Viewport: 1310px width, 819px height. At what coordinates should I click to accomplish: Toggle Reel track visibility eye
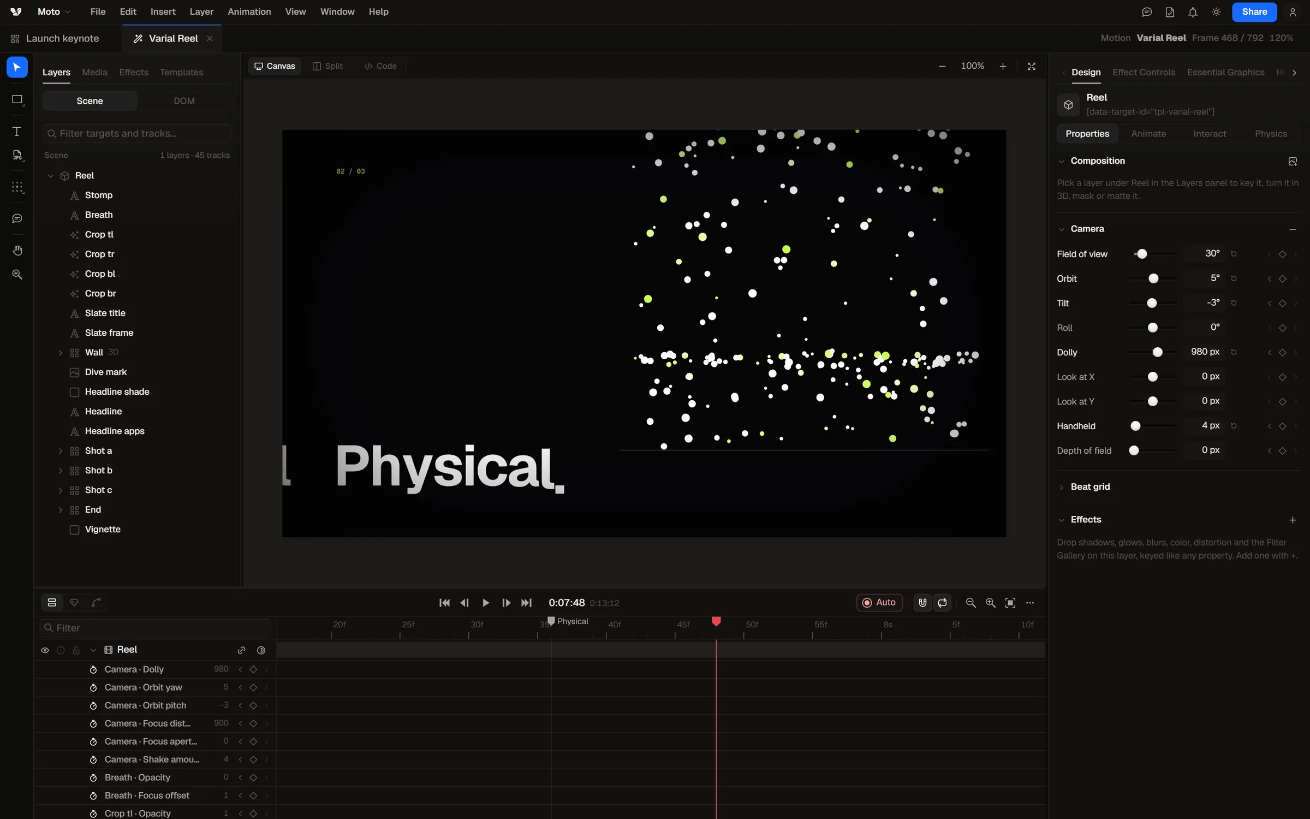[45, 650]
